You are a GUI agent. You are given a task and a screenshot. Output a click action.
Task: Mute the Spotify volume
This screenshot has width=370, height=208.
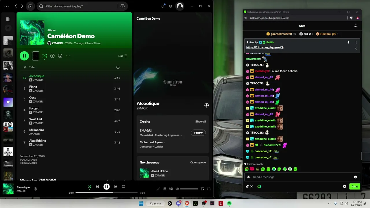click(177, 189)
